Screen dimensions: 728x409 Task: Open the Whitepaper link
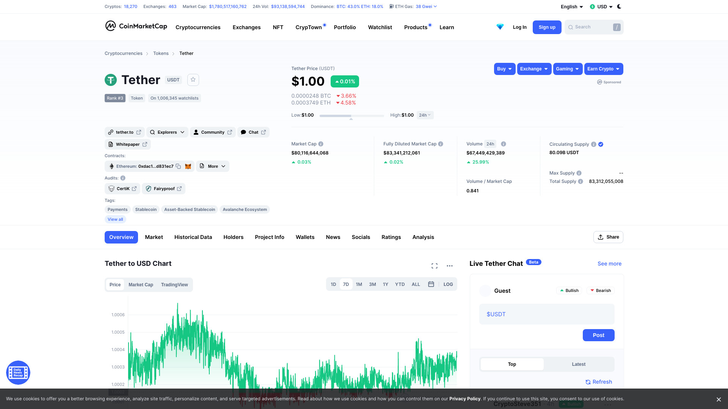[128, 144]
